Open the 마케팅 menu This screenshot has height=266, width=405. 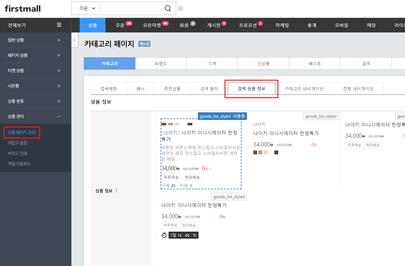(282, 25)
